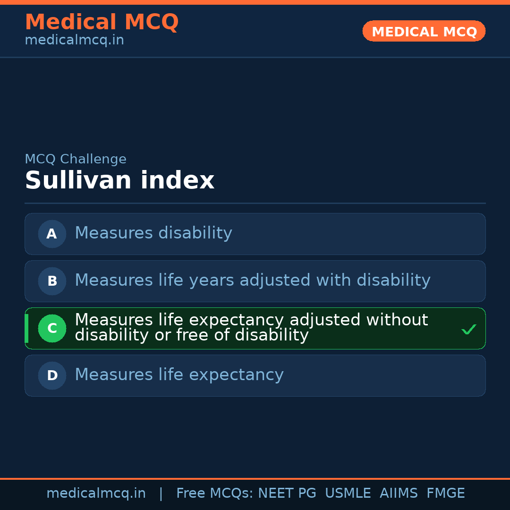Click the green letter C badge
Image resolution: width=510 pixels, height=510 pixels.
(x=52, y=328)
